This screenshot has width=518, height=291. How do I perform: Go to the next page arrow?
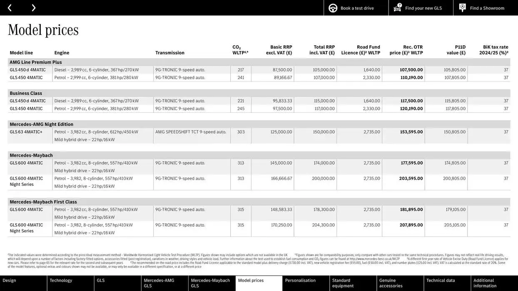click(x=33, y=8)
